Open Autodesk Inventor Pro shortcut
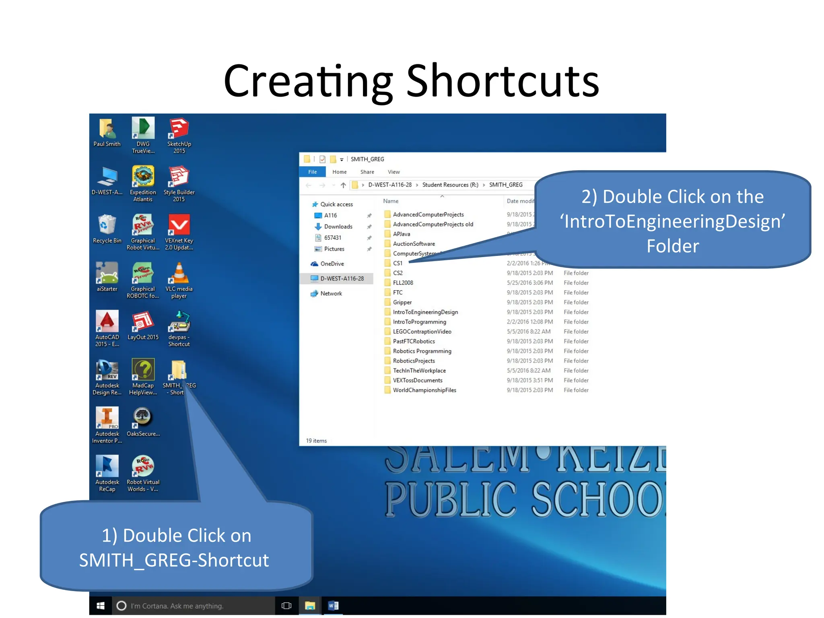This screenshot has height=618, width=824. pos(107,425)
